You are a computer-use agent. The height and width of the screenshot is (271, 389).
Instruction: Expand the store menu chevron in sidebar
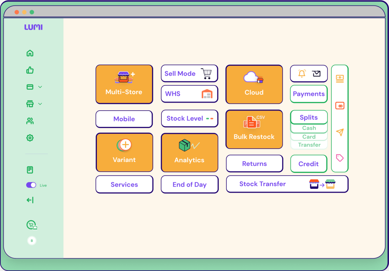[x=40, y=104]
